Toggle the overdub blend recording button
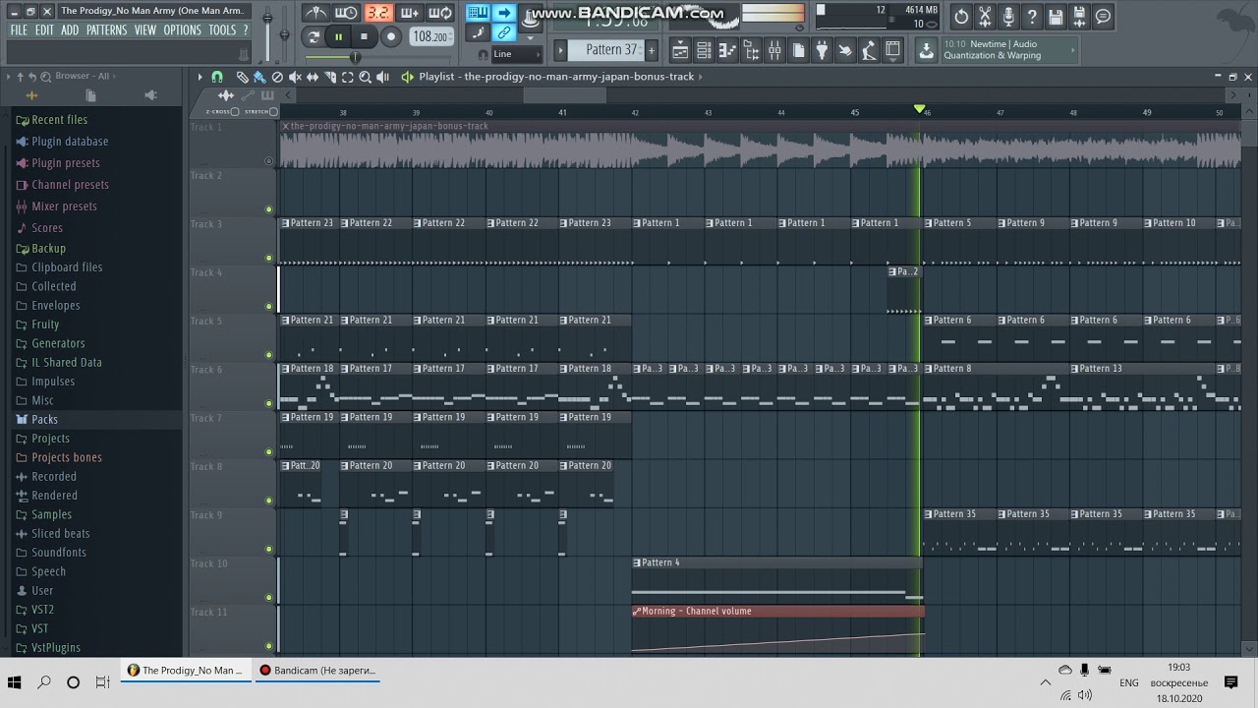The image size is (1258, 708). click(x=410, y=13)
